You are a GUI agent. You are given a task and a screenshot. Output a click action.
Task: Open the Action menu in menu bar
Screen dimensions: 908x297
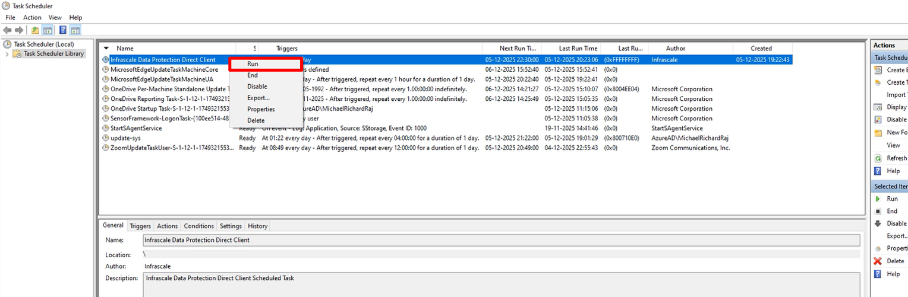(32, 18)
